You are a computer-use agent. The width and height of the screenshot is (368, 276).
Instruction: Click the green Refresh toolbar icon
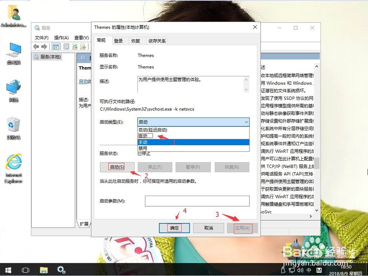tap(75, 46)
